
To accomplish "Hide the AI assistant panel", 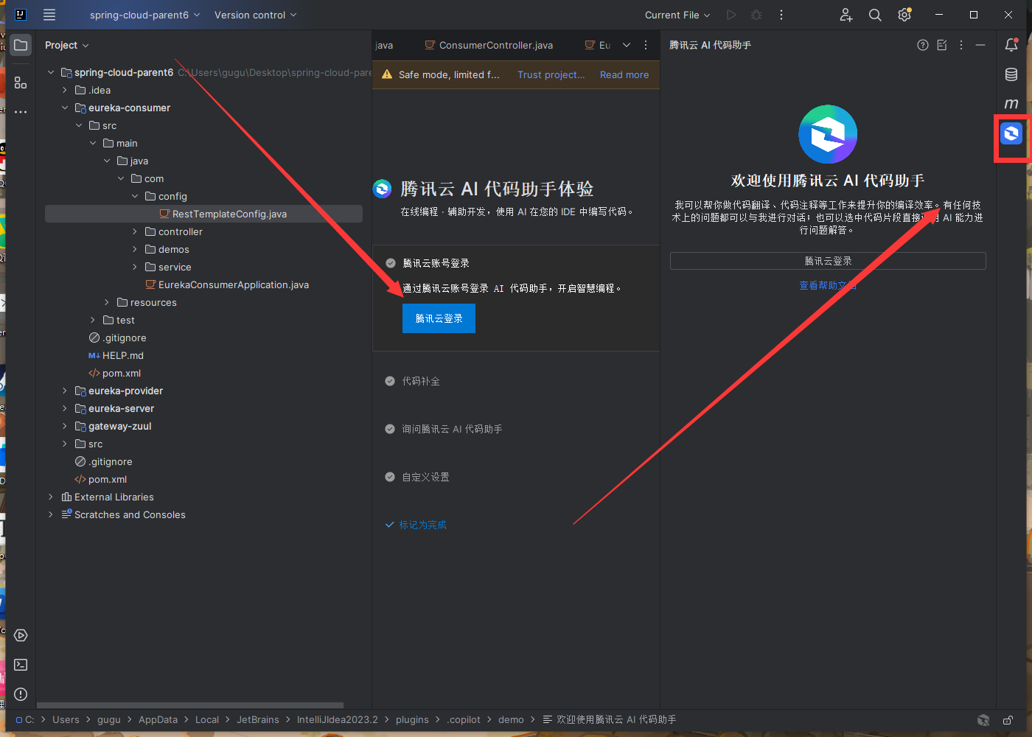I will tap(980, 45).
